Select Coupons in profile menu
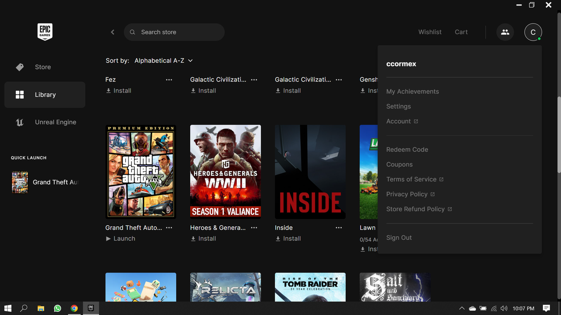Image resolution: width=561 pixels, height=315 pixels. coord(399,164)
